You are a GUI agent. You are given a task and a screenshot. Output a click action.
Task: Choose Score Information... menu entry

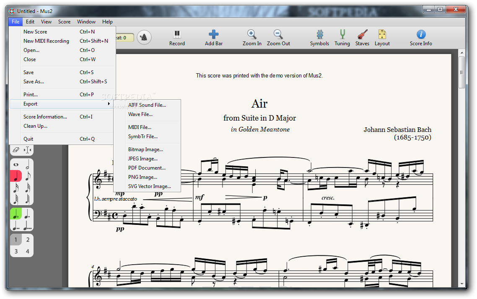(x=62, y=117)
